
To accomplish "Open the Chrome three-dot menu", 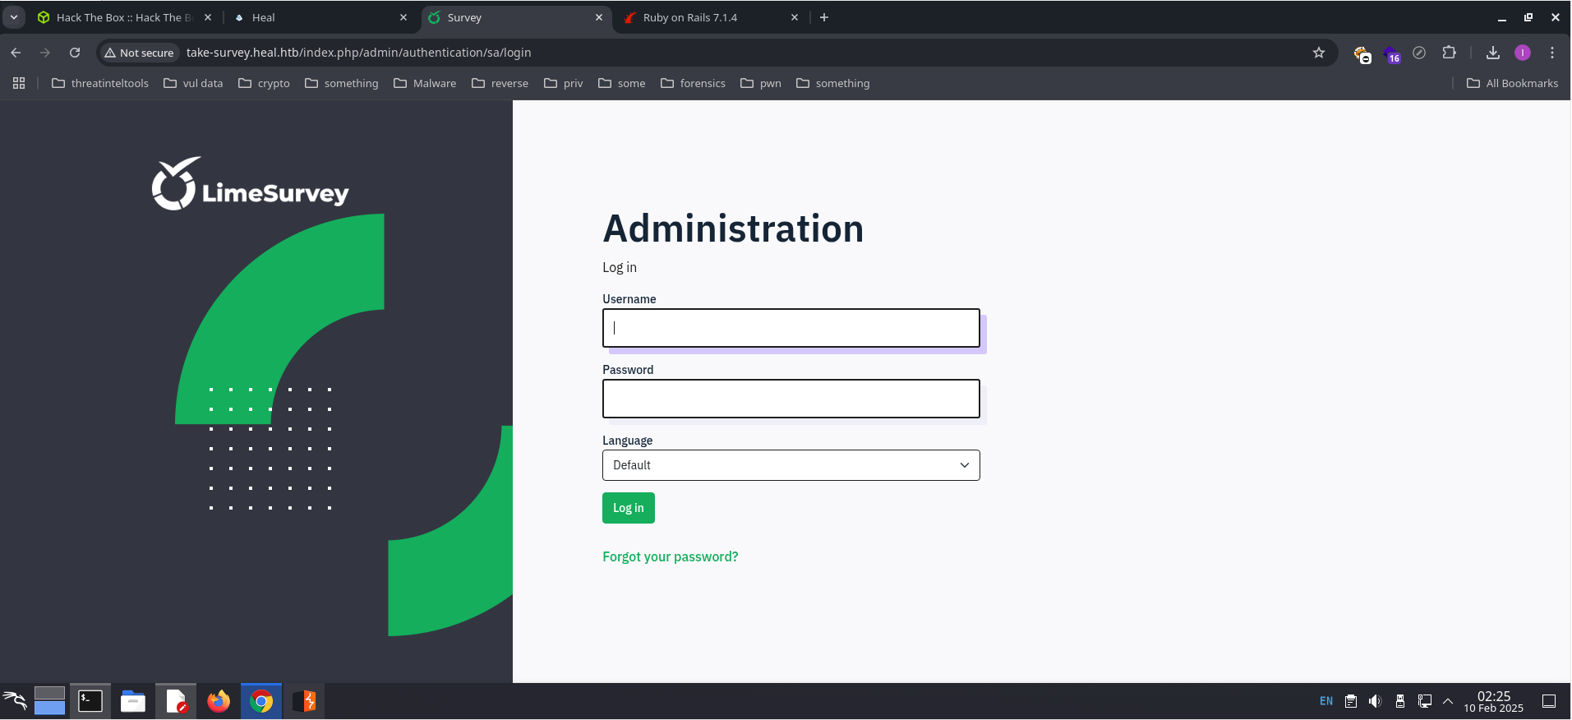I will (1552, 53).
